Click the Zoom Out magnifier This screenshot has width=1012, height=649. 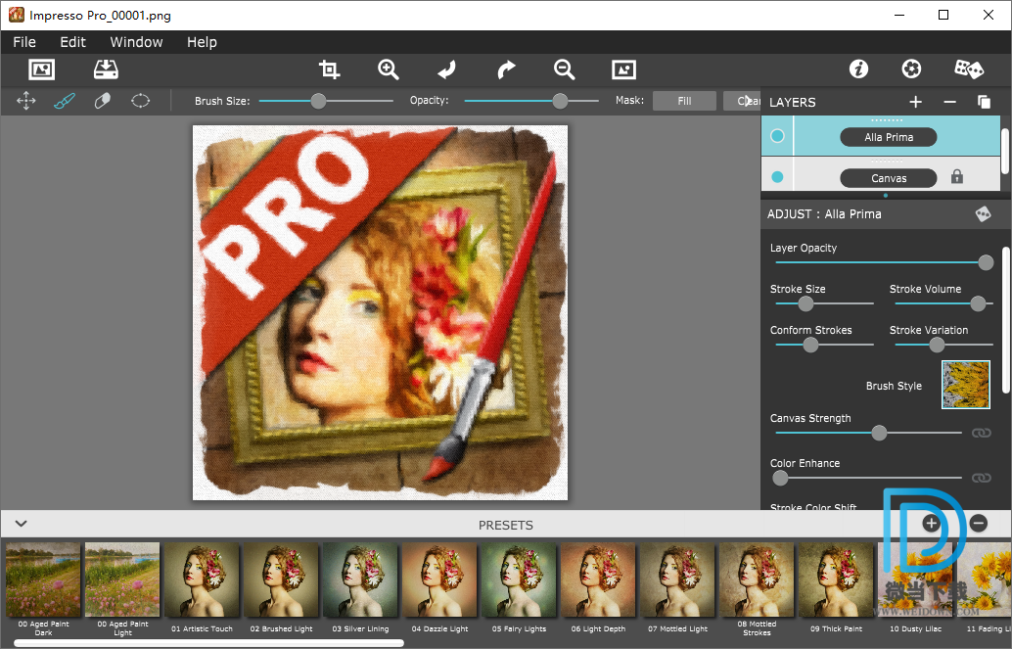pos(564,70)
